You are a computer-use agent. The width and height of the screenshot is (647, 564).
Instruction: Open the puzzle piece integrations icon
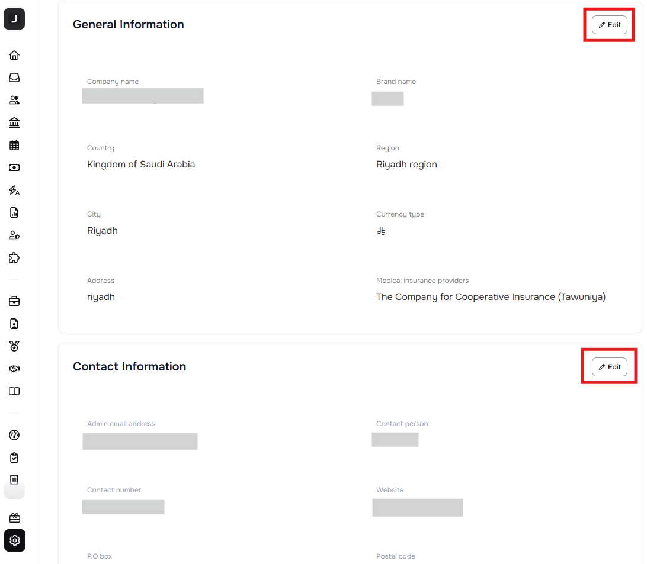(x=14, y=257)
